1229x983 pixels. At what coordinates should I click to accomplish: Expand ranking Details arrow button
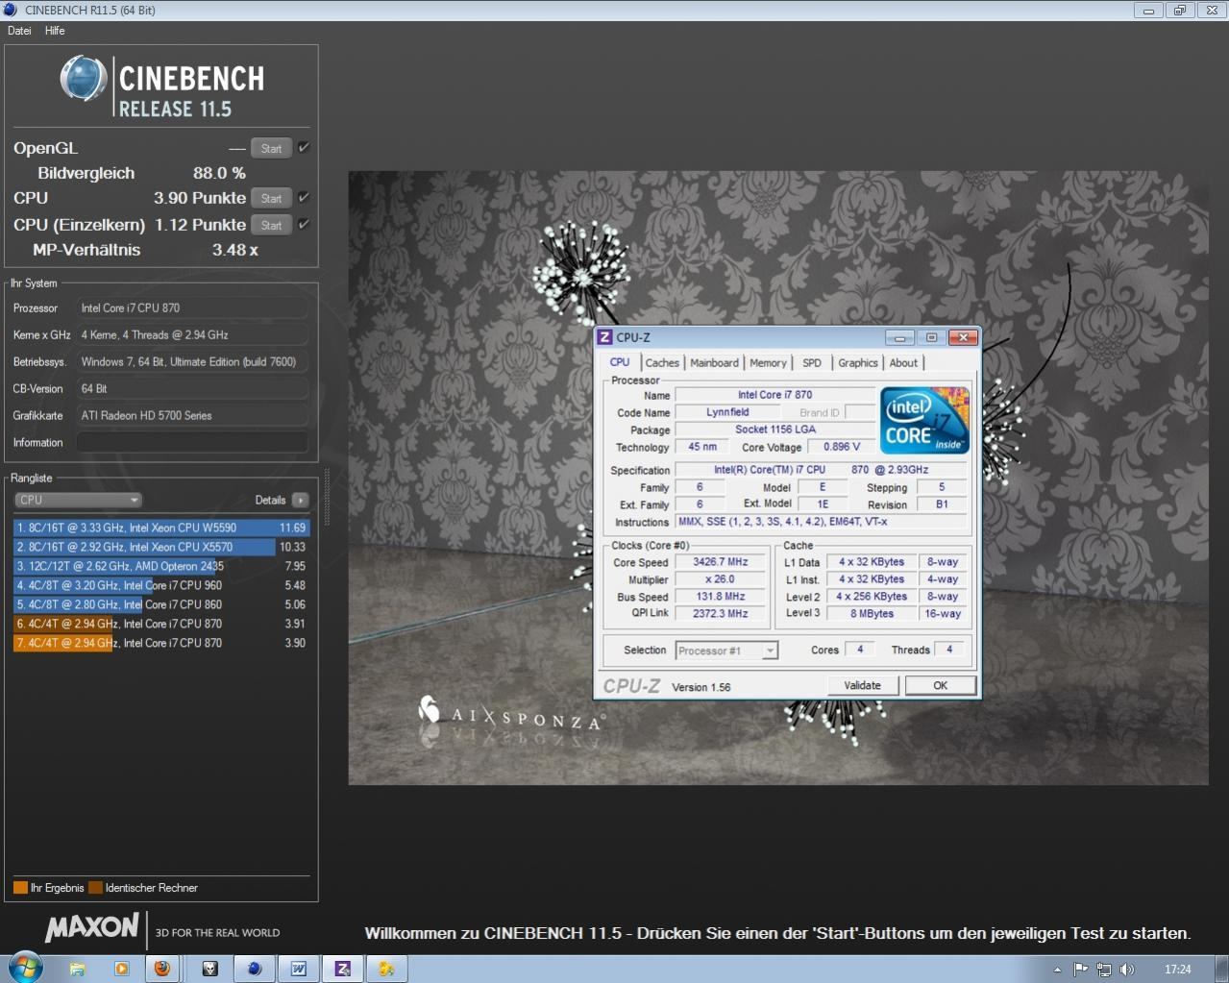301,500
